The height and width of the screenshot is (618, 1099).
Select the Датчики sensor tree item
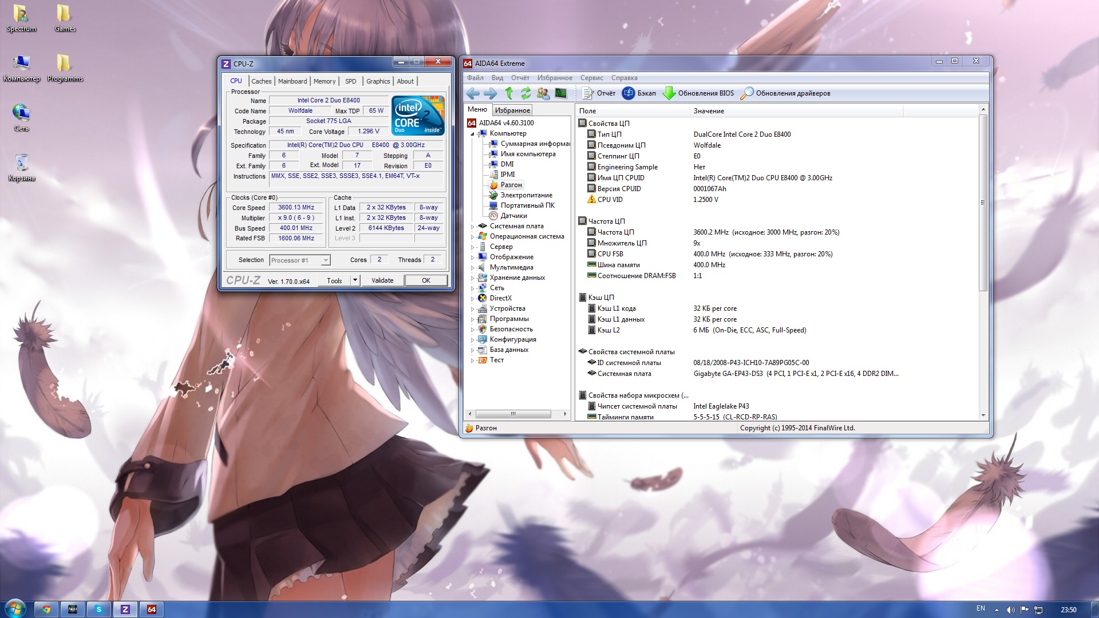513,216
